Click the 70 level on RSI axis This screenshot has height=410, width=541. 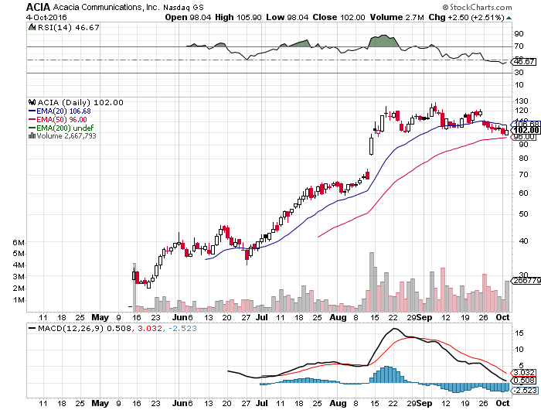click(519, 46)
